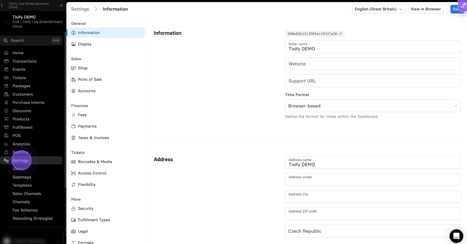Click into the Website input field
This screenshot has height=244, width=467.
[x=373, y=64]
